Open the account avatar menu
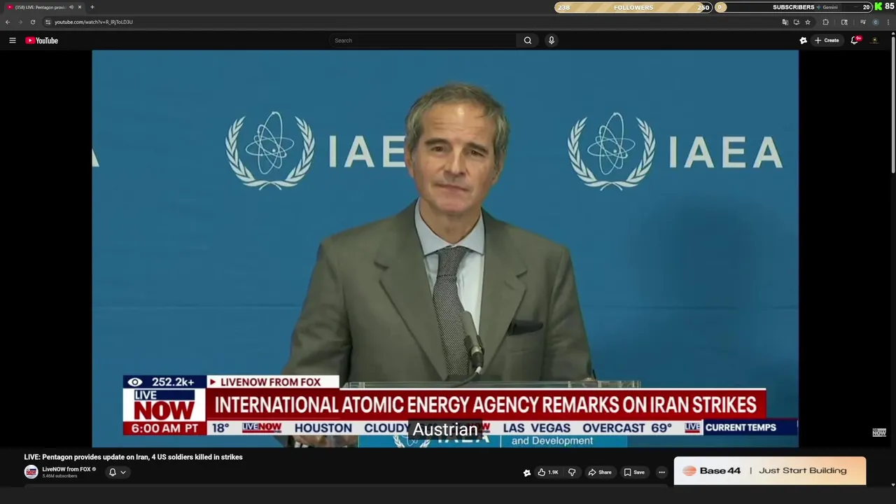This screenshot has height=504, width=896. 874,41
